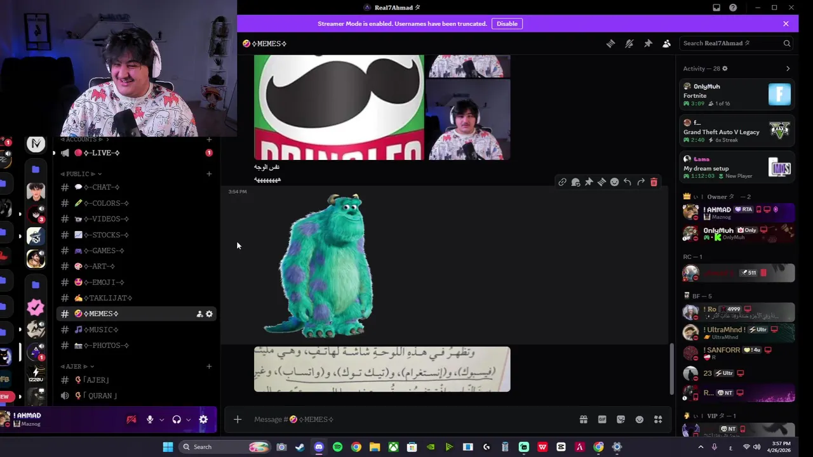Collapse the ACCOUNTS category
The width and height of the screenshot is (813, 457).
(x=84, y=139)
